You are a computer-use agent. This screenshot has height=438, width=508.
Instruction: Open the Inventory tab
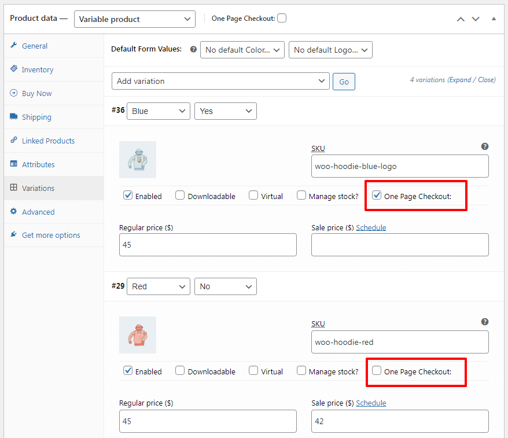click(x=37, y=69)
